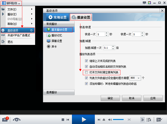Click the large blue Play button
This screenshot has height=124, width=167.
83,119
